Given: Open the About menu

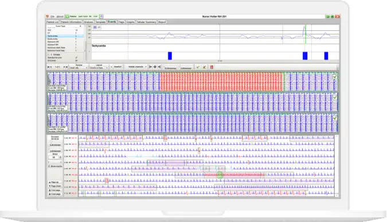Looking at the screenshot, I should point(60,17).
